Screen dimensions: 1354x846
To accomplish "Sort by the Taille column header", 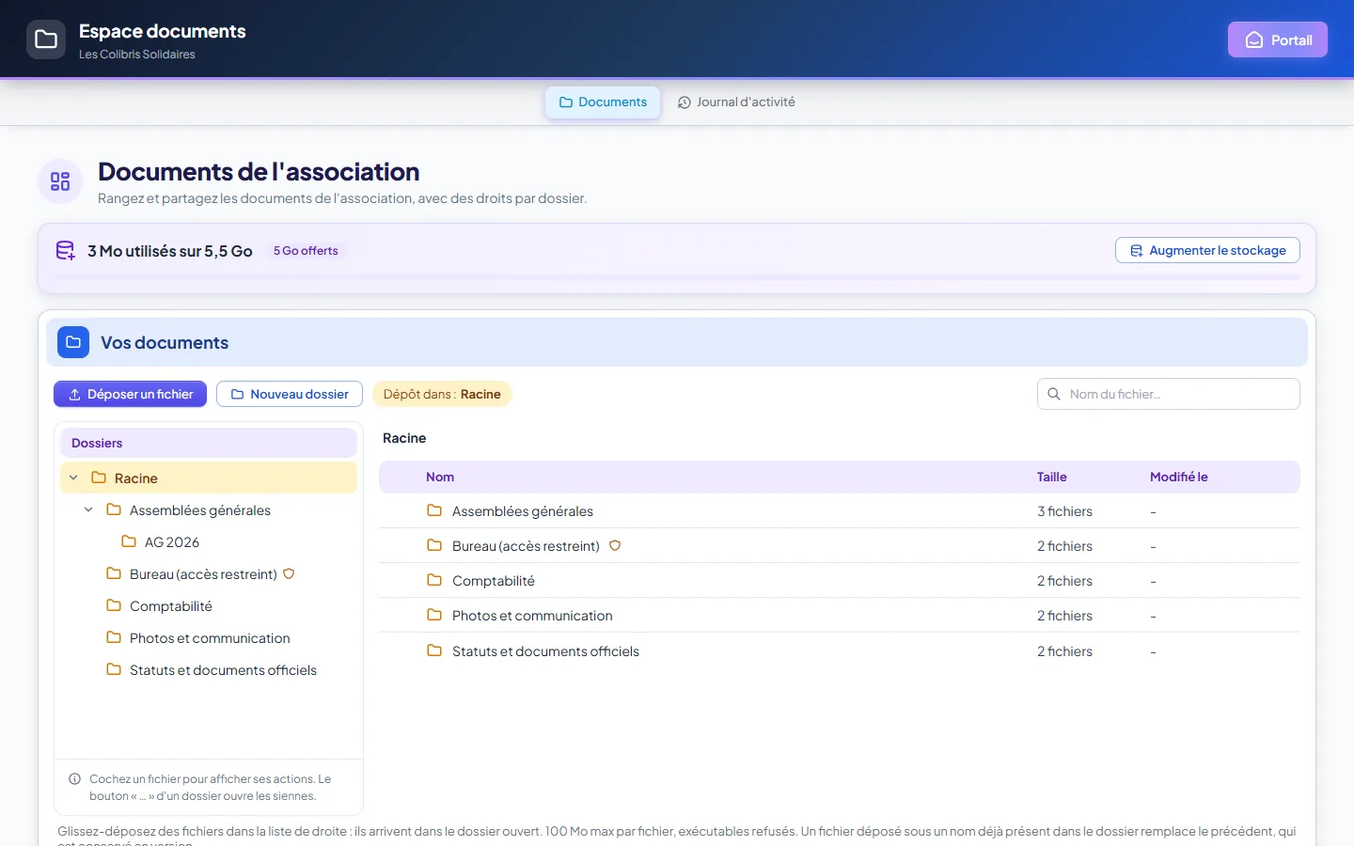I will (1052, 477).
